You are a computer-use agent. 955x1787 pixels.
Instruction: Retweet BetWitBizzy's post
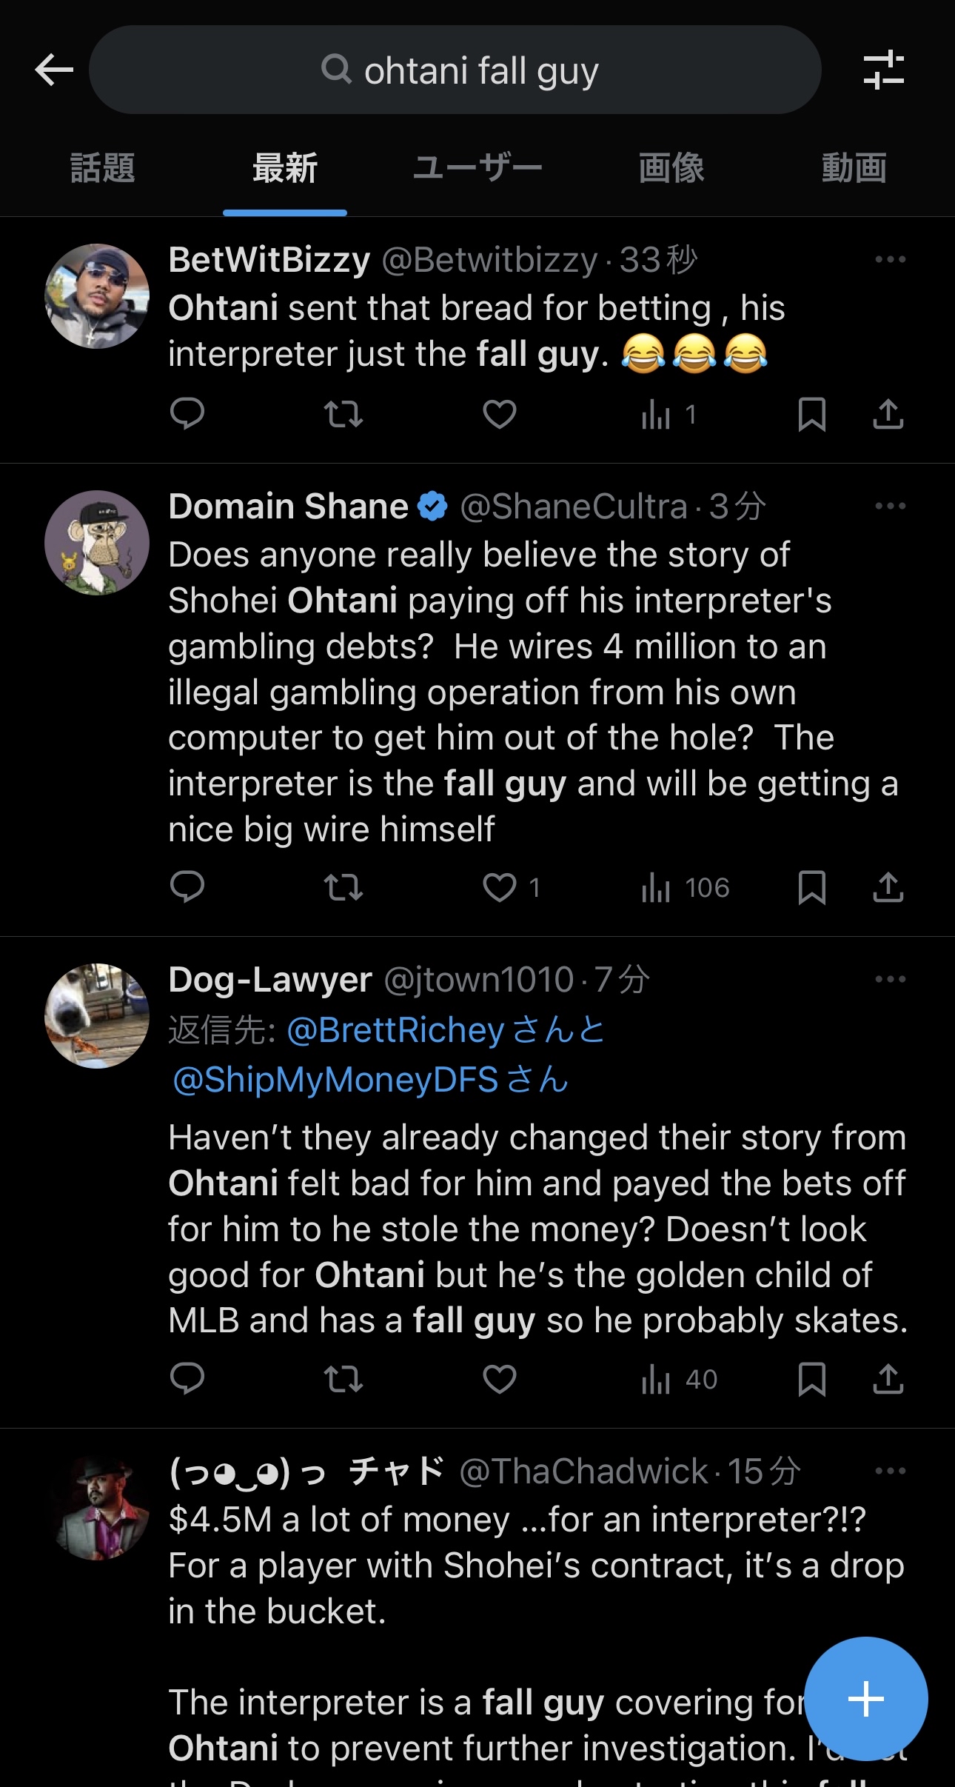click(344, 414)
